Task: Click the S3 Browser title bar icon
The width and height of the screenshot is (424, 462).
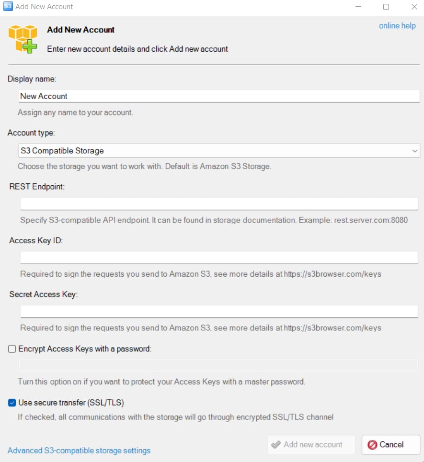Action: pos(8,7)
